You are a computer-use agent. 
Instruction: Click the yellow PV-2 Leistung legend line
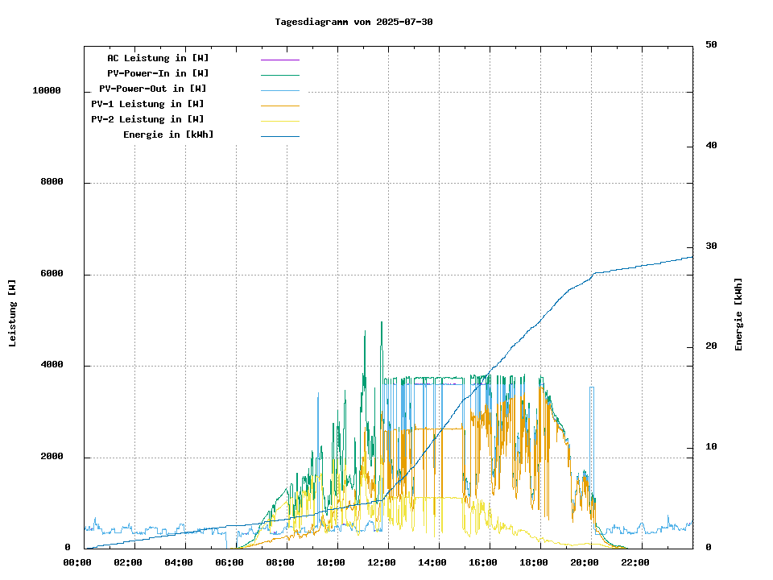point(279,121)
